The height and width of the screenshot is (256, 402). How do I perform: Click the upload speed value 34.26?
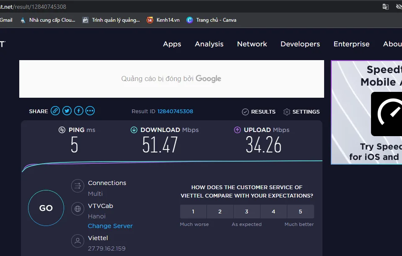click(x=263, y=145)
